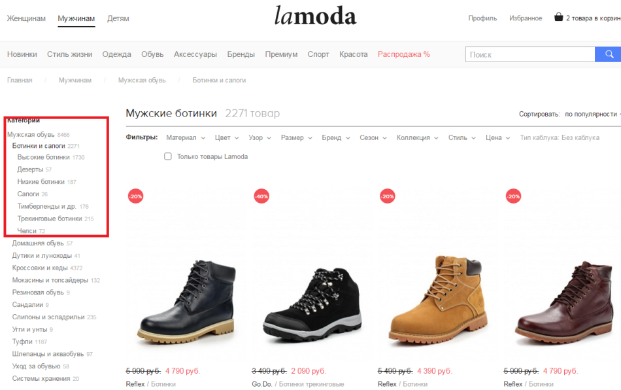Select the Высокие ботинки category
This screenshot has width=621, height=390.
(43, 157)
